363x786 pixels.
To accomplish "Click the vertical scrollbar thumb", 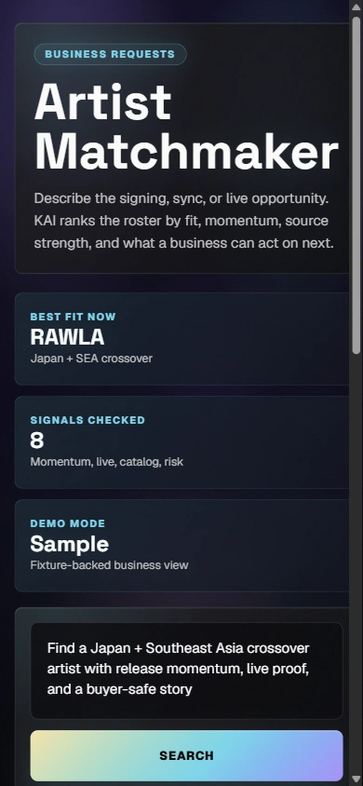I will [x=356, y=185].
